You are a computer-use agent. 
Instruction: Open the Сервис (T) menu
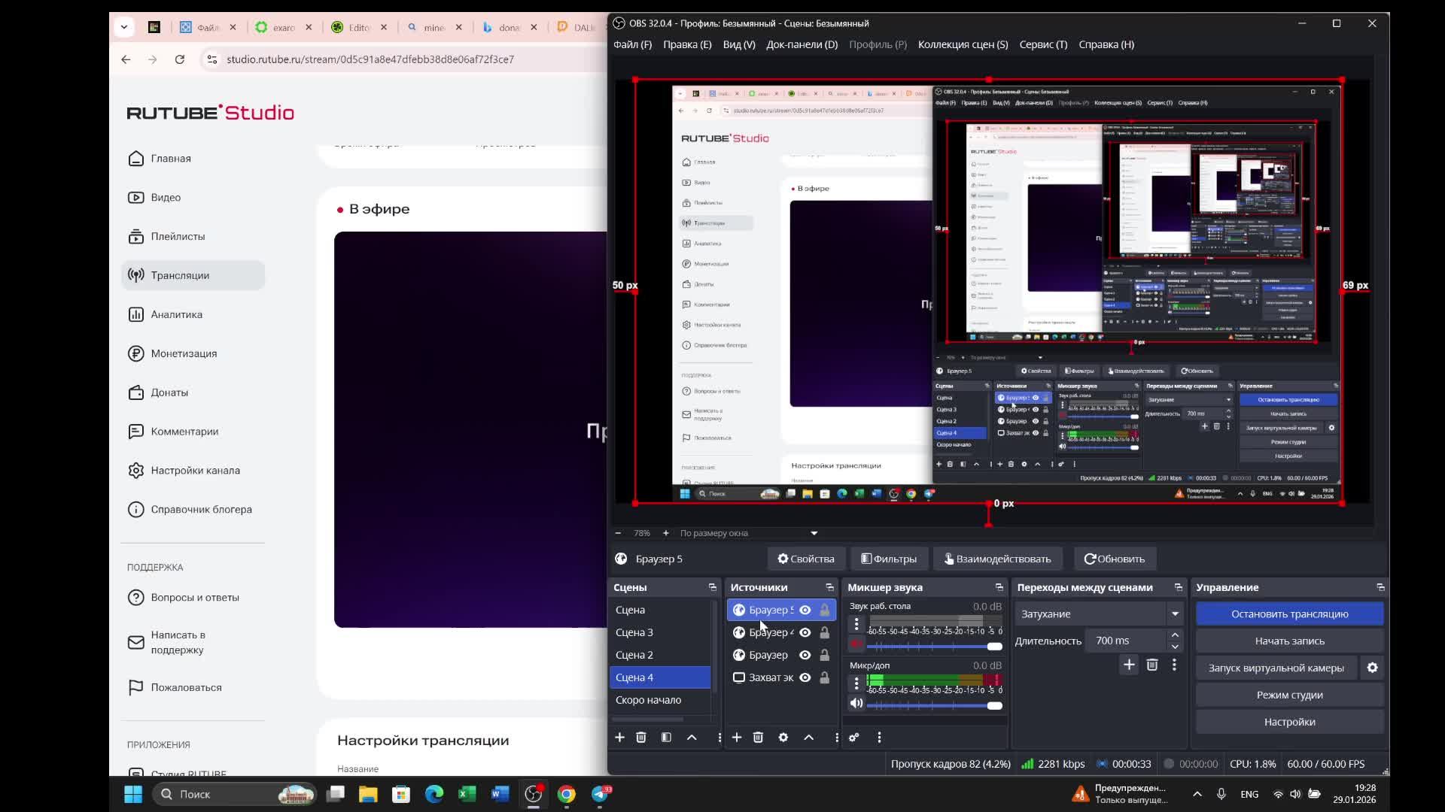[1043, 44]
